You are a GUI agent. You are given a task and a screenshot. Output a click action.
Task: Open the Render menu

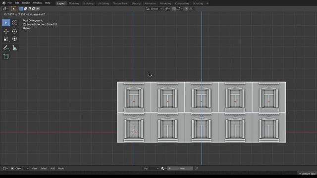pyautogui.click(x=26, y=3)
